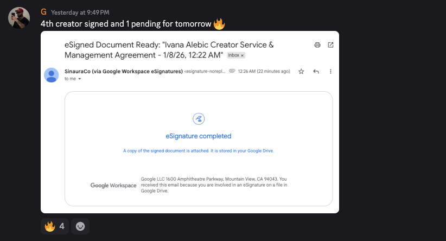Click the 'eSignature completed' link

199,136
